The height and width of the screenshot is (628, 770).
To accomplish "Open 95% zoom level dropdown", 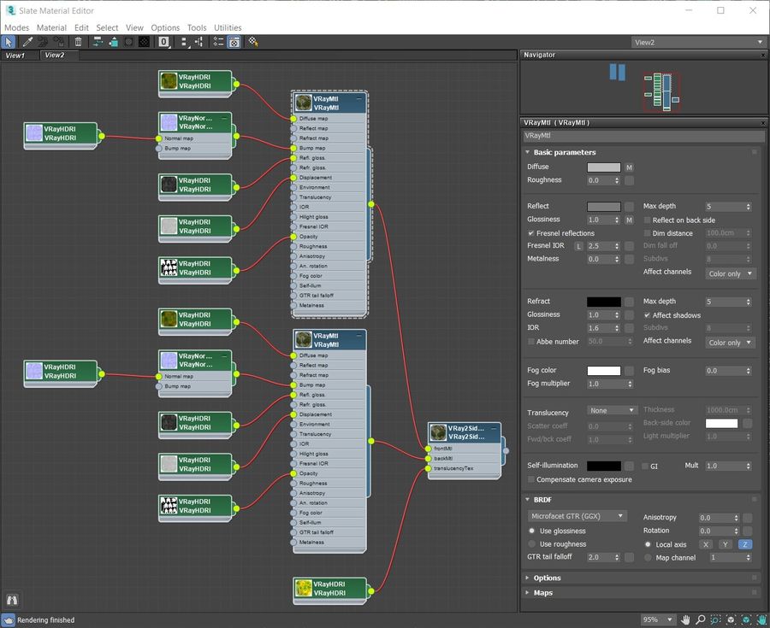I will point(658,619).
